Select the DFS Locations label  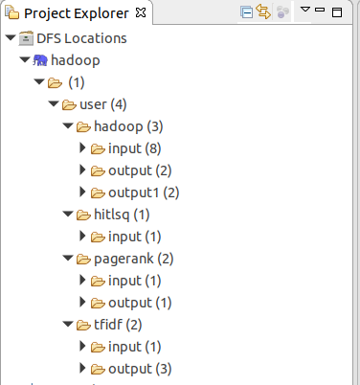click(81, 38)
